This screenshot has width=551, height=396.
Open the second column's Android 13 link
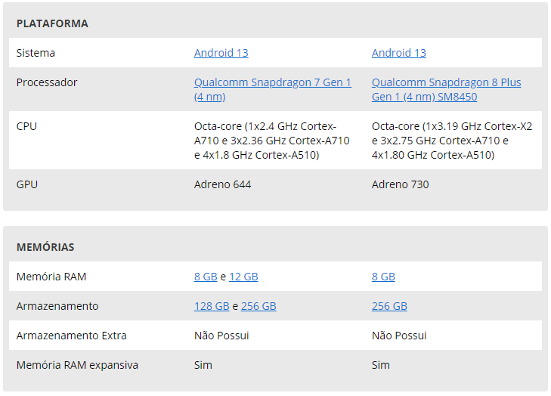click(x=399, y=53)
